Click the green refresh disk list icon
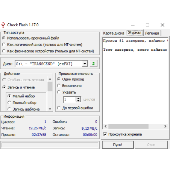The width and height of the screenshot is (170, 170). (93, 64)
